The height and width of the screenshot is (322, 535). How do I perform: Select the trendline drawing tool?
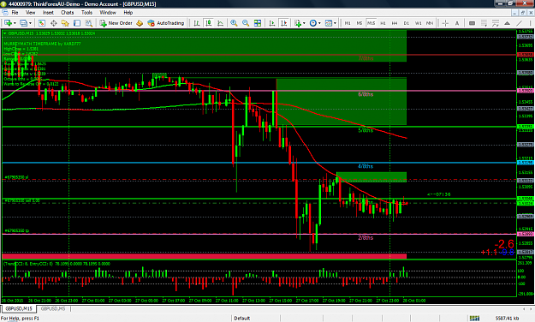(x=520, y=23)
